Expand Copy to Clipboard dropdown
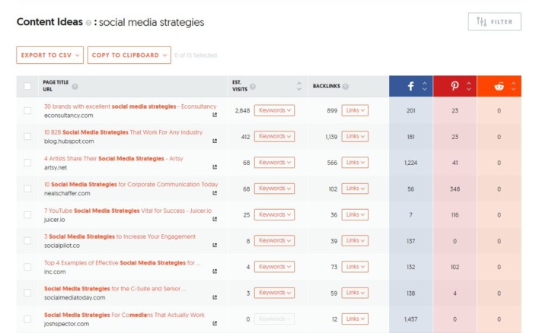 [129, 55]
